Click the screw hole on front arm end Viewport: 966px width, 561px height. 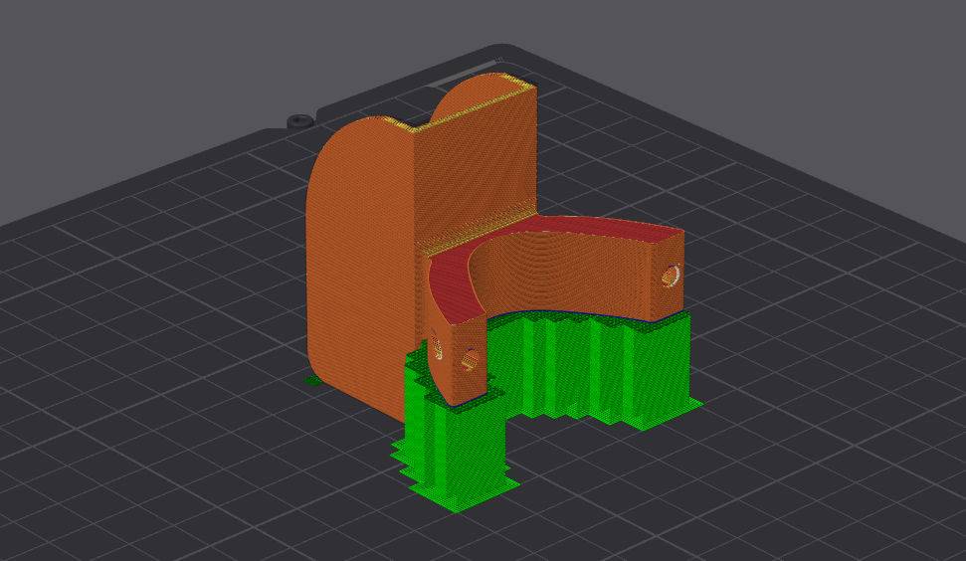point(469,359)
